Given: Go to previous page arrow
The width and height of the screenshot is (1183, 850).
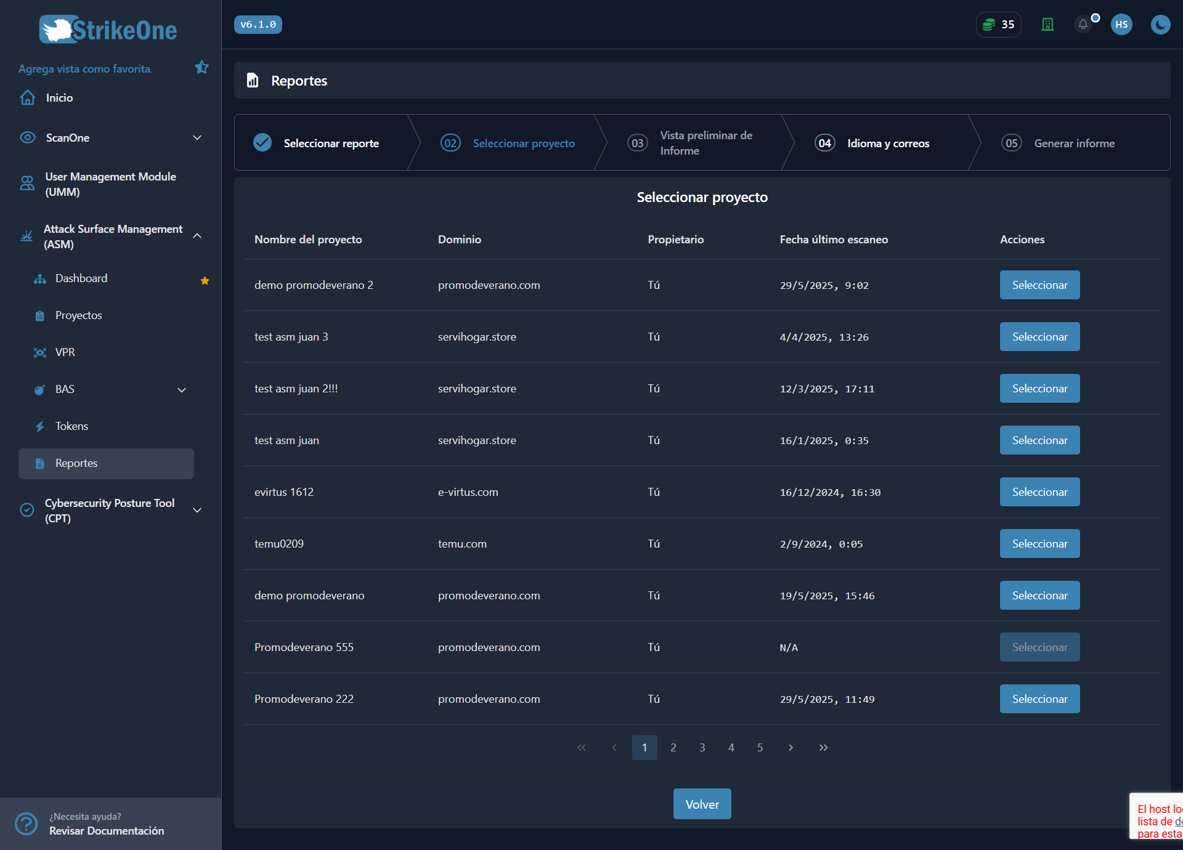Looking at the screenshot, I should click(614, 747).
